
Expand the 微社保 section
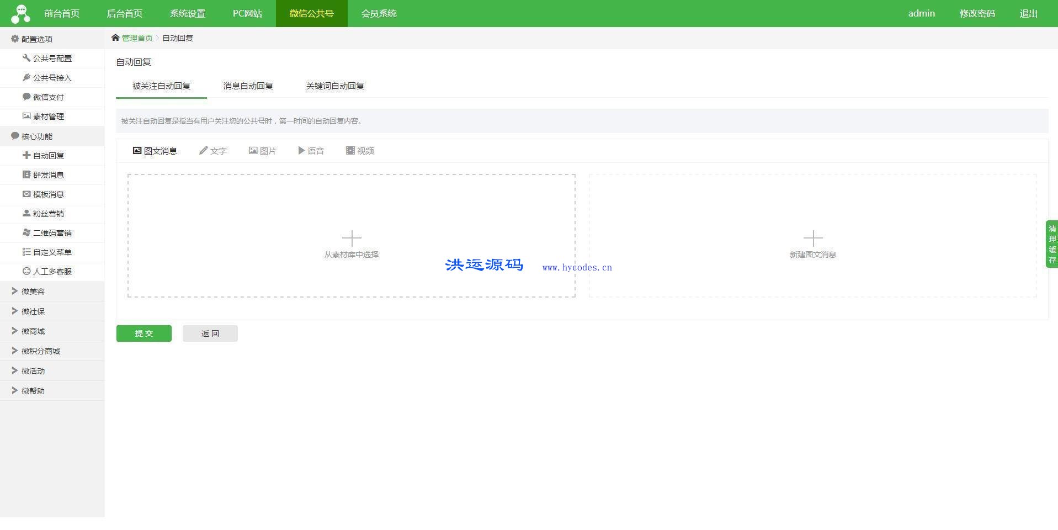coord(52,311)
